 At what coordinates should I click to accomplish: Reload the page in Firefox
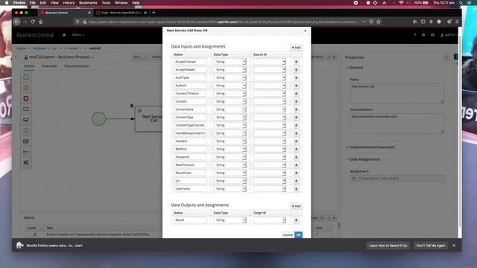(x=33, y=22)
